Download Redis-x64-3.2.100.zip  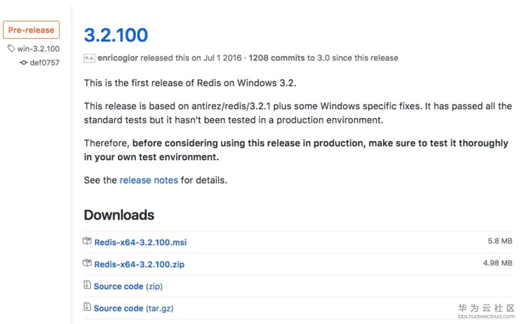point(139,264)
